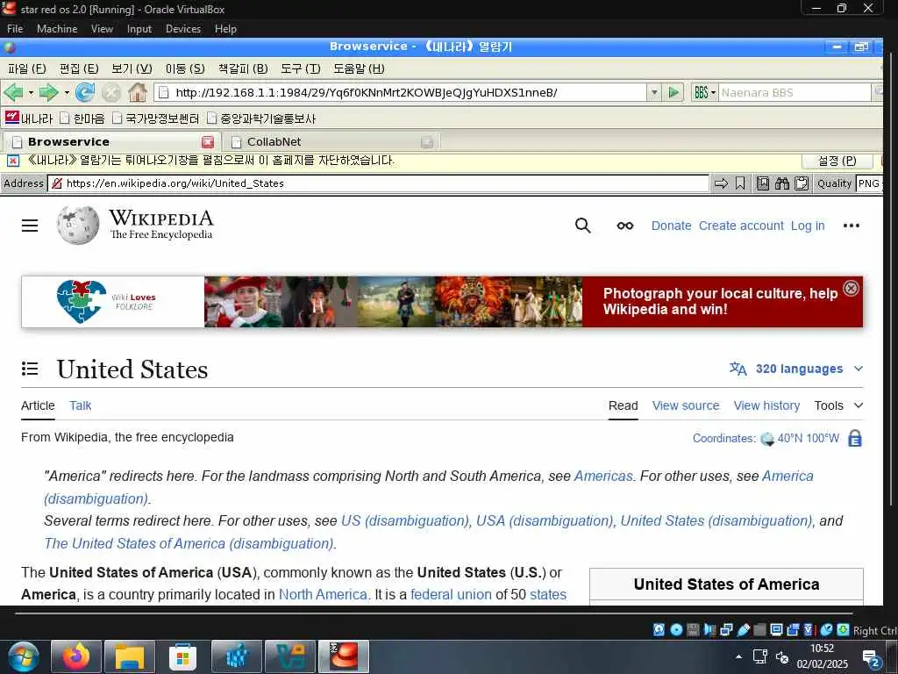Image resolution: width=898 pixels, height=674 pixels.
Task: Open Microsoft Store from the taskbar
Action: [182, 656]
